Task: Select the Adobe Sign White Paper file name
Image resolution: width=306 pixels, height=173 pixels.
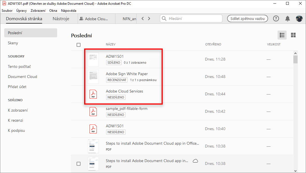Action: pyautogui.click(x=127, y=74)
